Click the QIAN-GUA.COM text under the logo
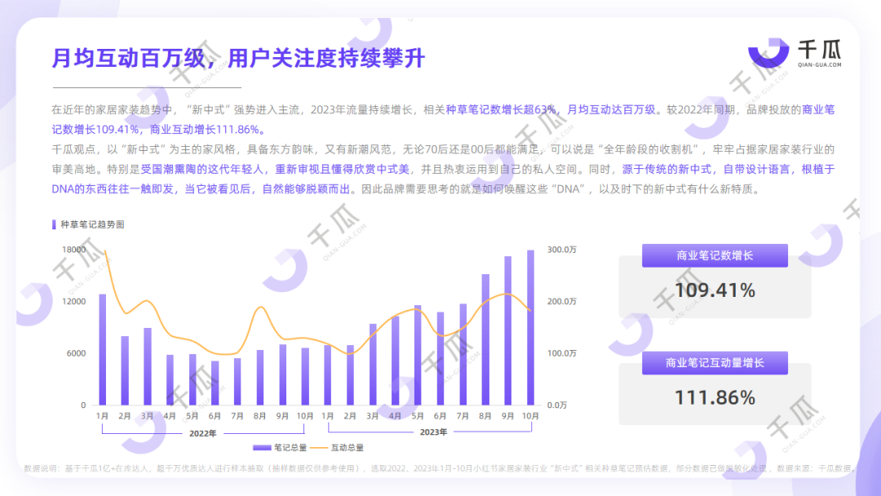Image resolution: width=881 pixels, height=496 pixels. (820, 64)
